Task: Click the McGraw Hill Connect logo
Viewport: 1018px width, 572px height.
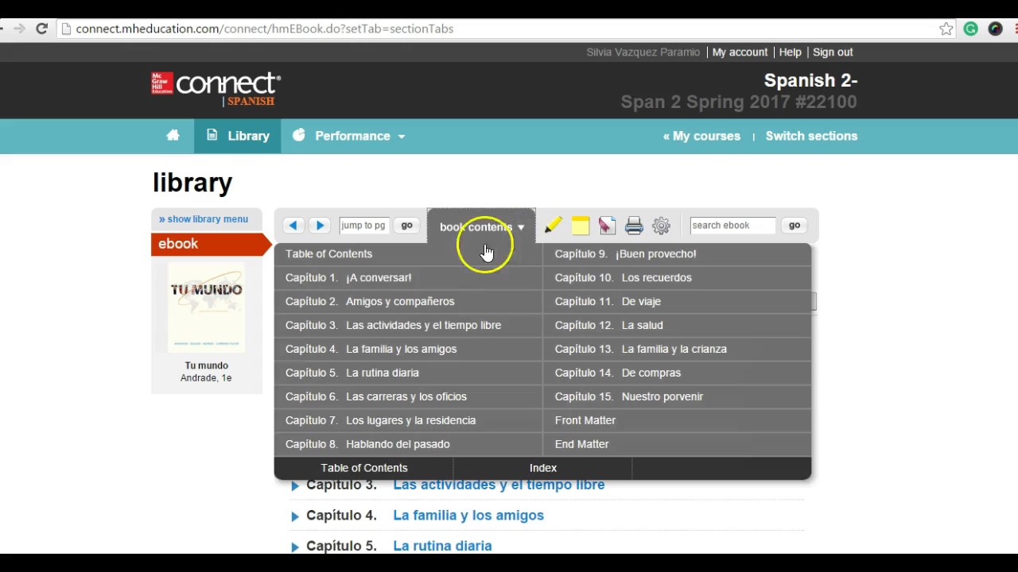Action: [x=216, y=88]
